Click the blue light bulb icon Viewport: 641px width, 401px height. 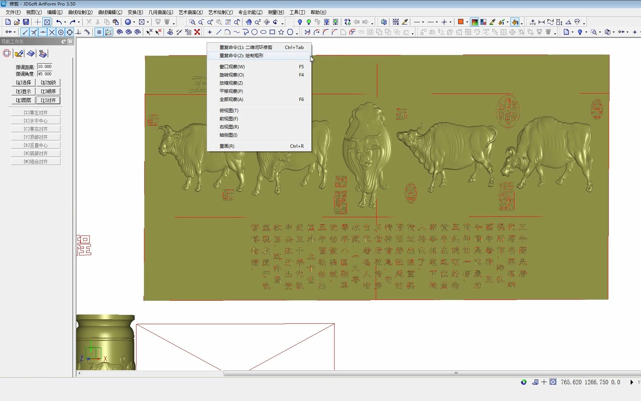[300, 22]
